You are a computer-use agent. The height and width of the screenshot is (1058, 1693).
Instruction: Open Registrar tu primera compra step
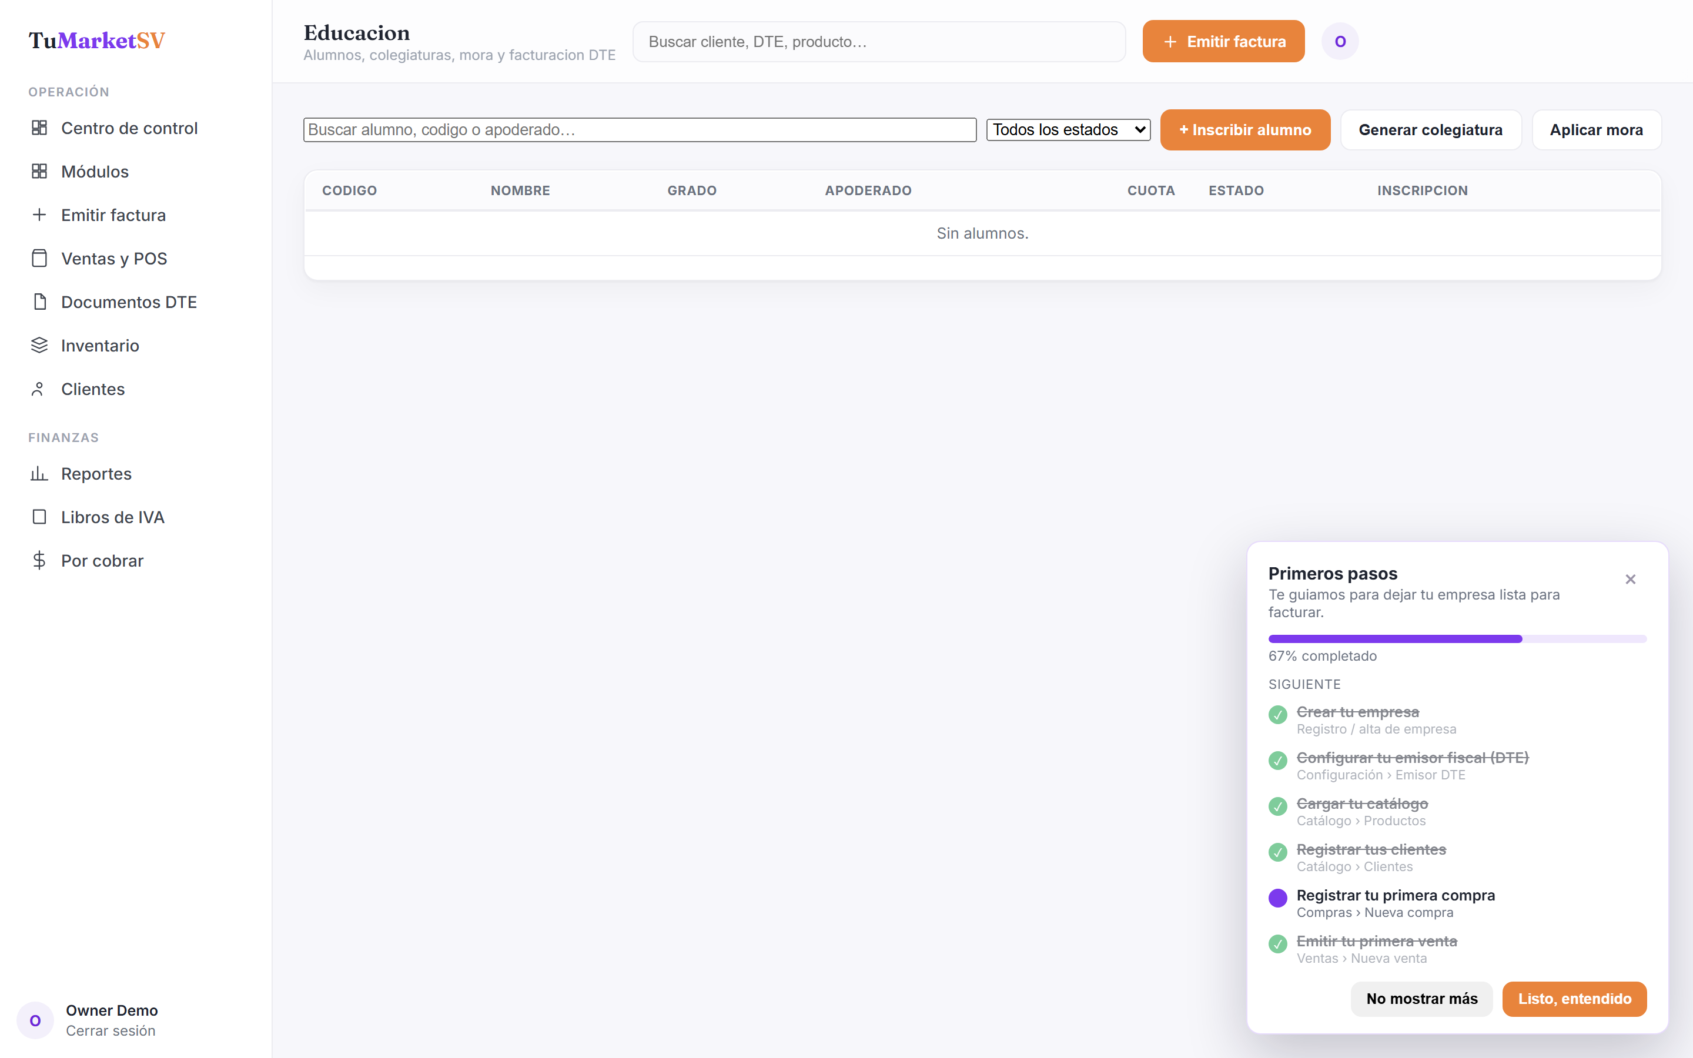(x=1395, y=895)
